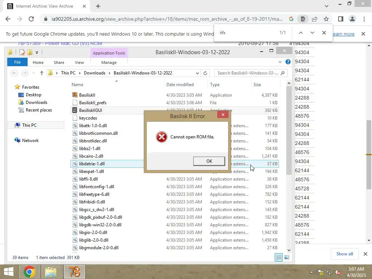
Task: Open Customize Quick Access Toolbar dropdown
Action: click(37, 52)
